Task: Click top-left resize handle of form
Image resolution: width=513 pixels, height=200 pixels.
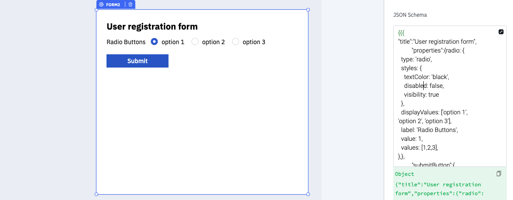Action: pos(96,10)
